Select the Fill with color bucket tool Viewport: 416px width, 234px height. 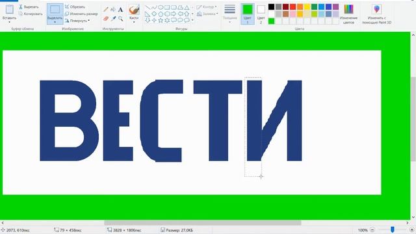[113, 9]
